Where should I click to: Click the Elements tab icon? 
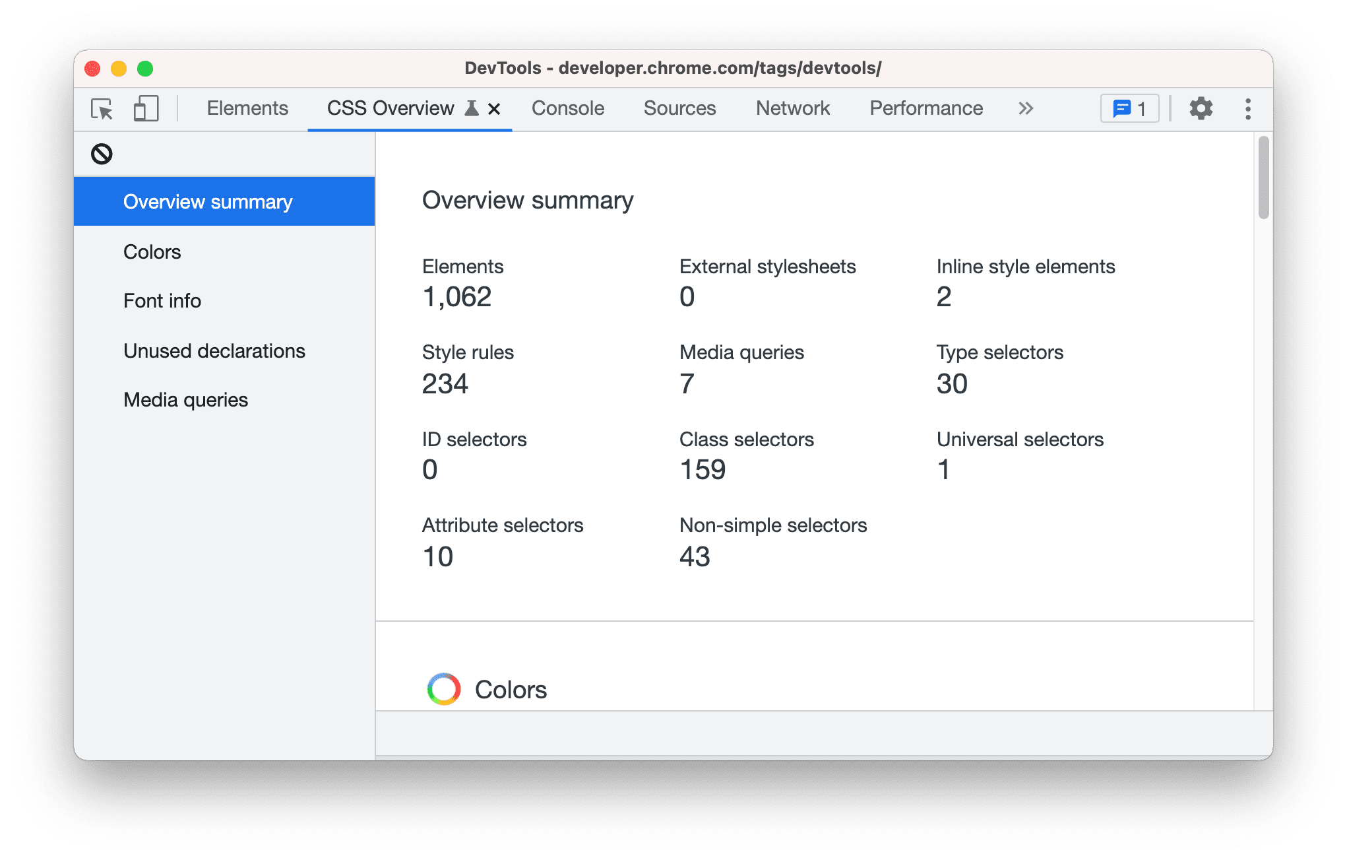click(247, 109)
